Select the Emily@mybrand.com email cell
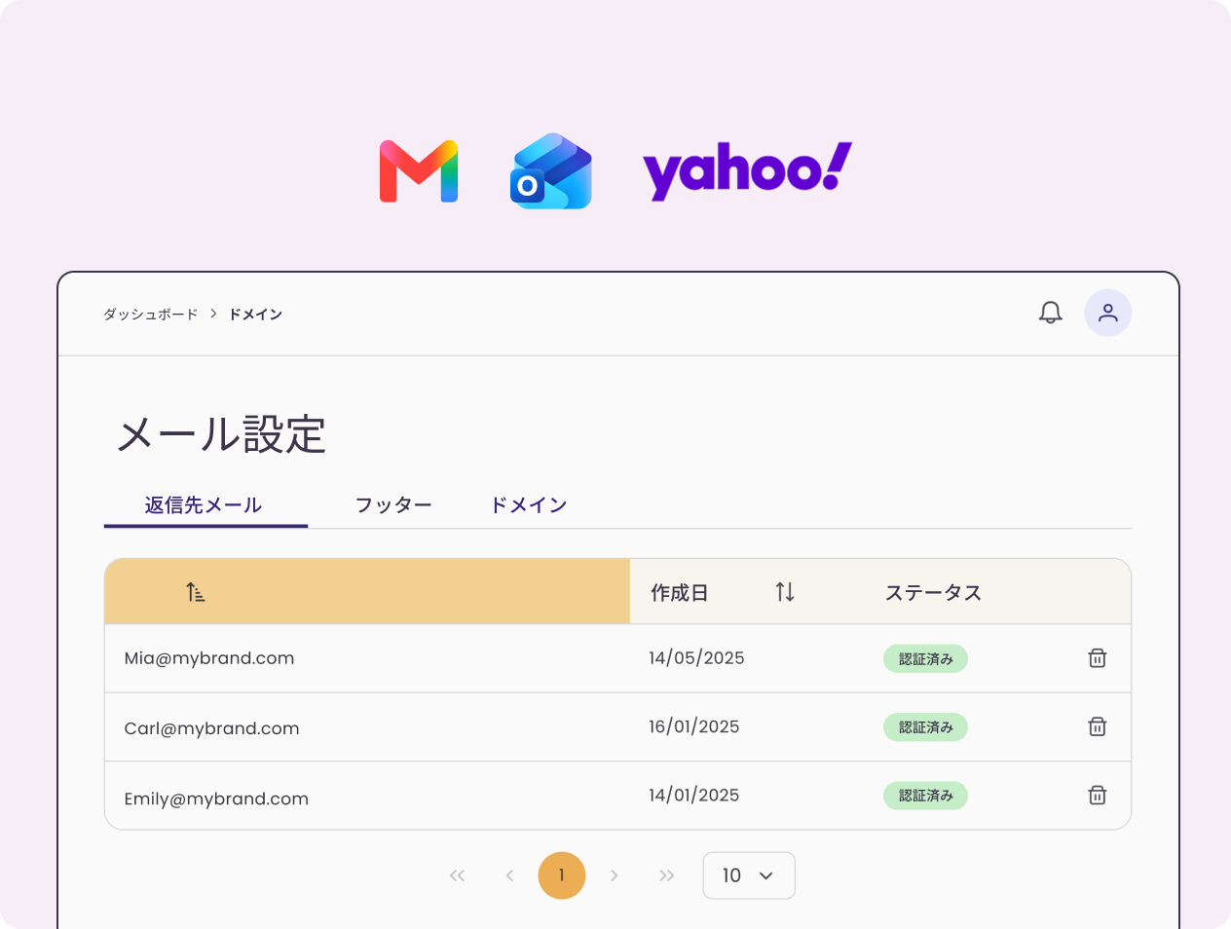The image size is (1231, 929). coord(216,799)
